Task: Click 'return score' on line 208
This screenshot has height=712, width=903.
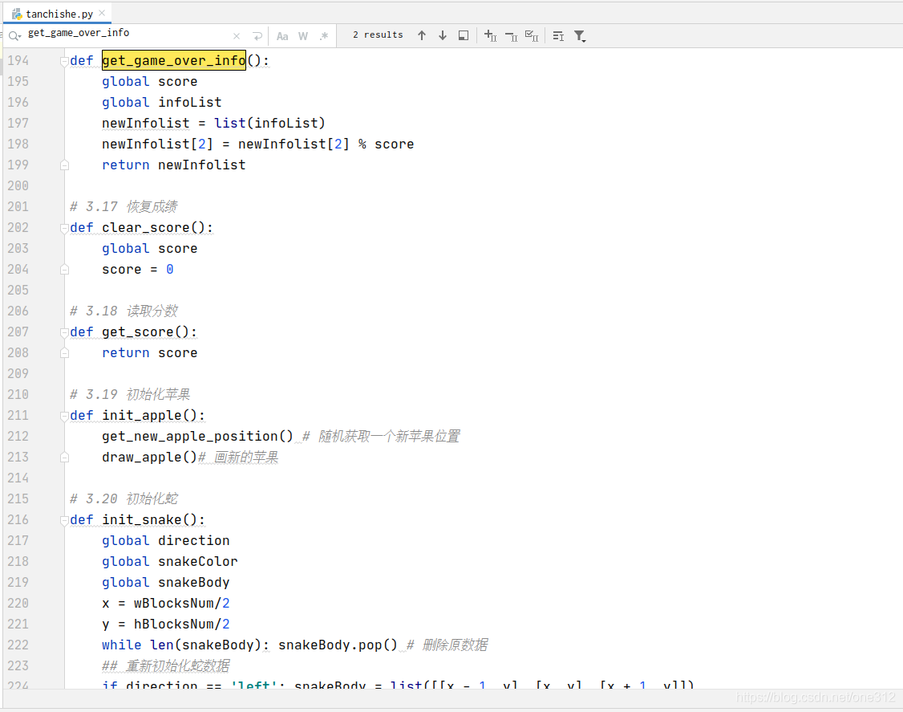Action: click(150, 353)
